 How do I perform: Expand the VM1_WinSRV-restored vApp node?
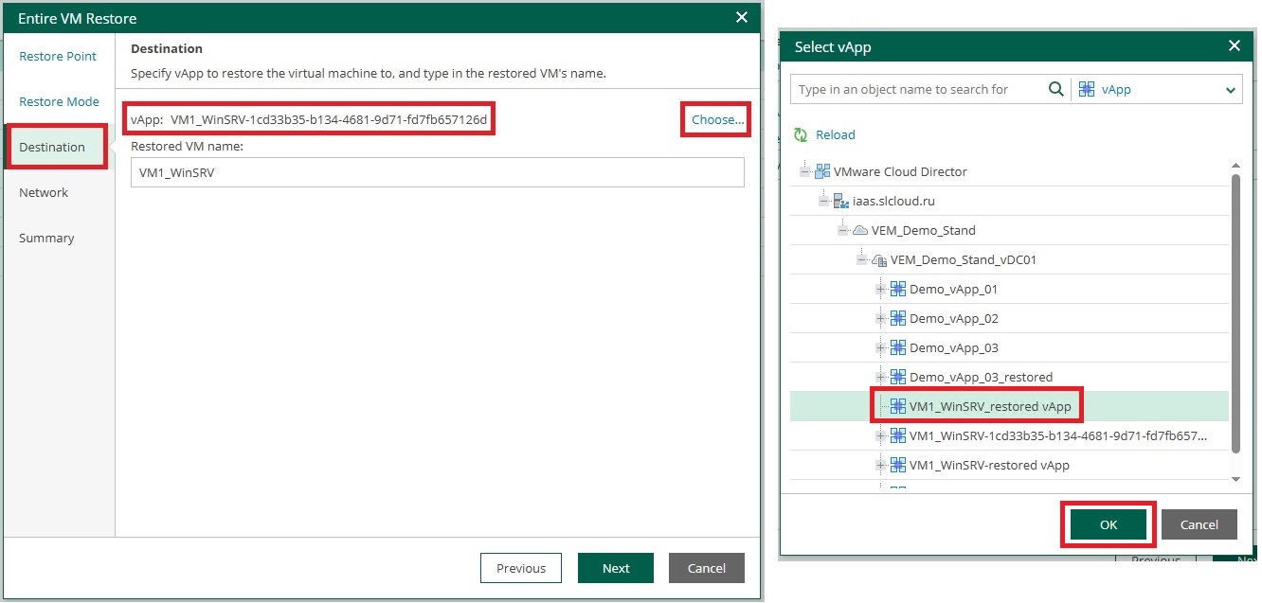[x=881, y=465]
